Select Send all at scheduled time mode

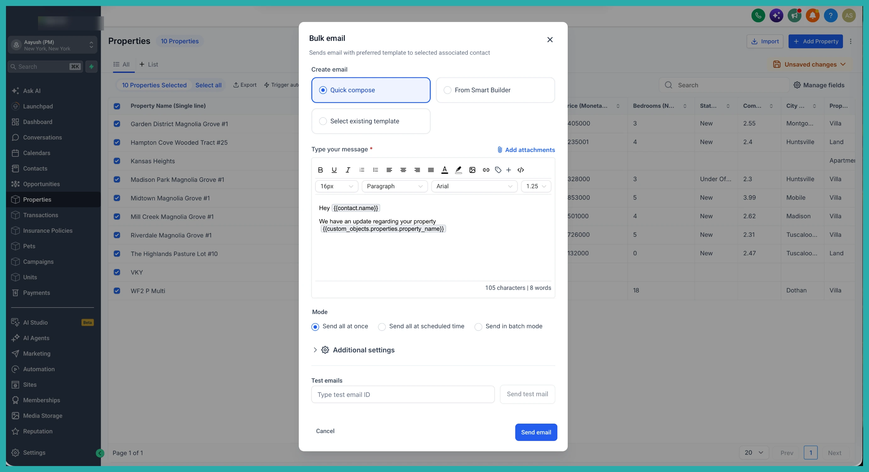pyautogui.click(x=421, y=326)
